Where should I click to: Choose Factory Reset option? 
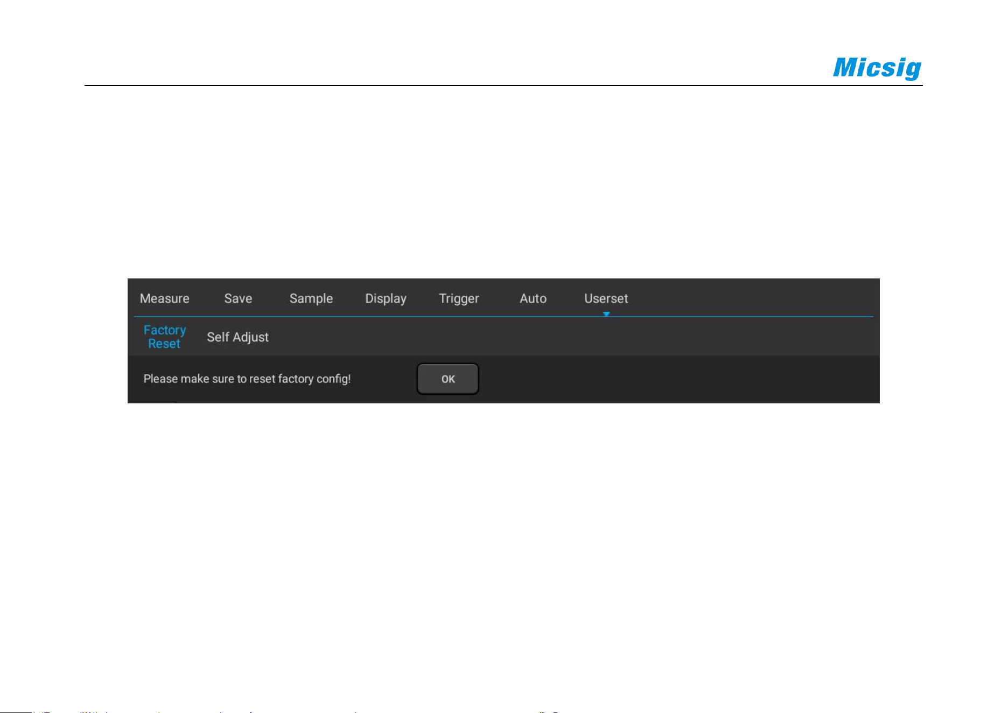pos(164,337)
